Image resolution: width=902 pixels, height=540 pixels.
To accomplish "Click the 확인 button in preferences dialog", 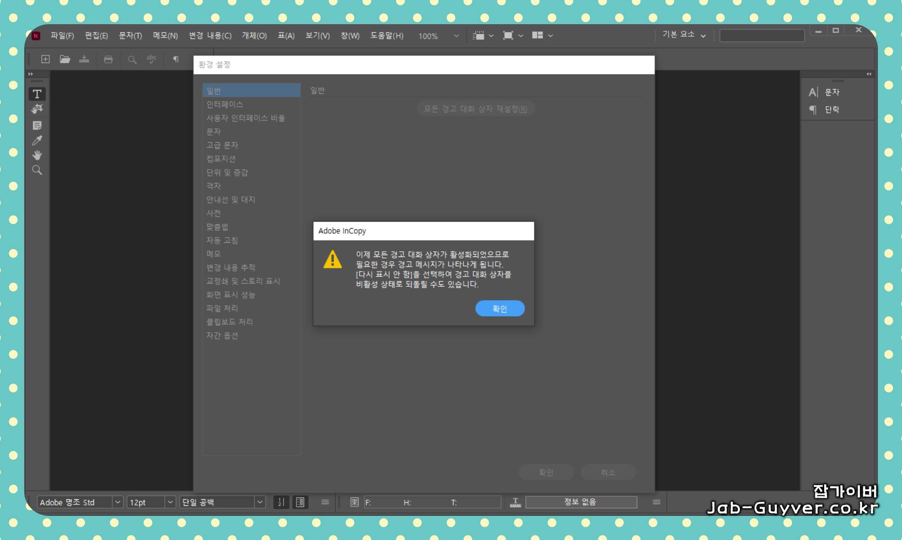I will (x=546, y=472).
